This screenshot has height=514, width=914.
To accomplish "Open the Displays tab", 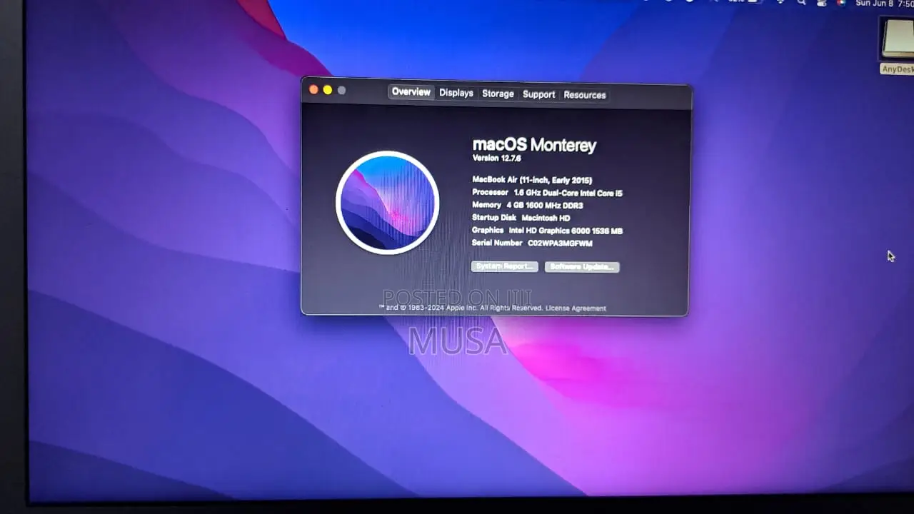I will (x=456, y=93).
